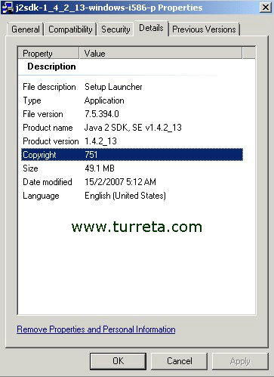Select the Details tab

(151, 28)
